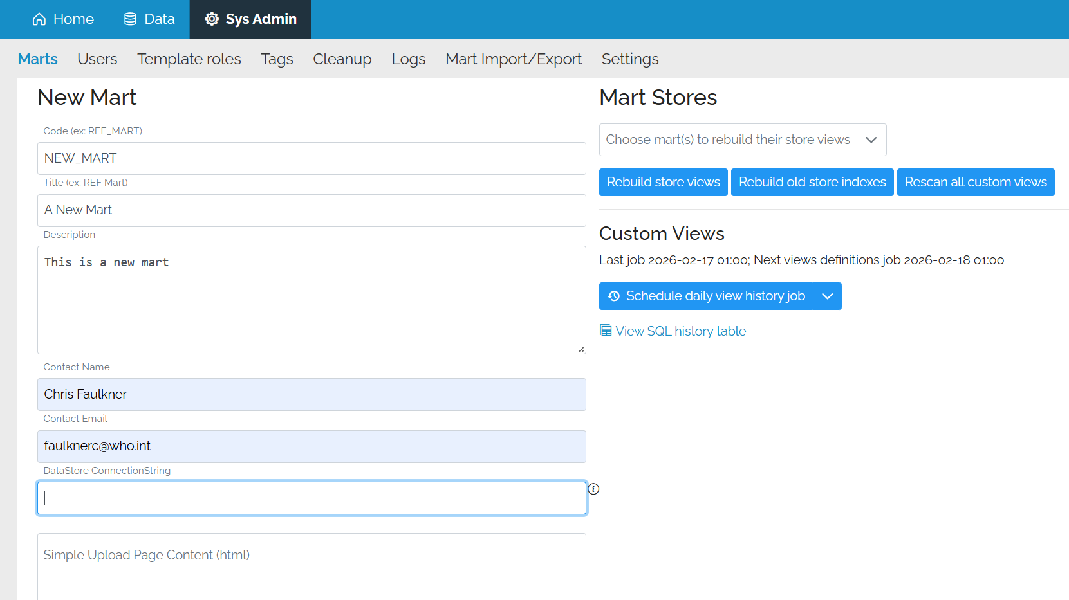Click the Simple Upload Page Content area
The width and height of the screenshot is (1069, 600).
311,566
